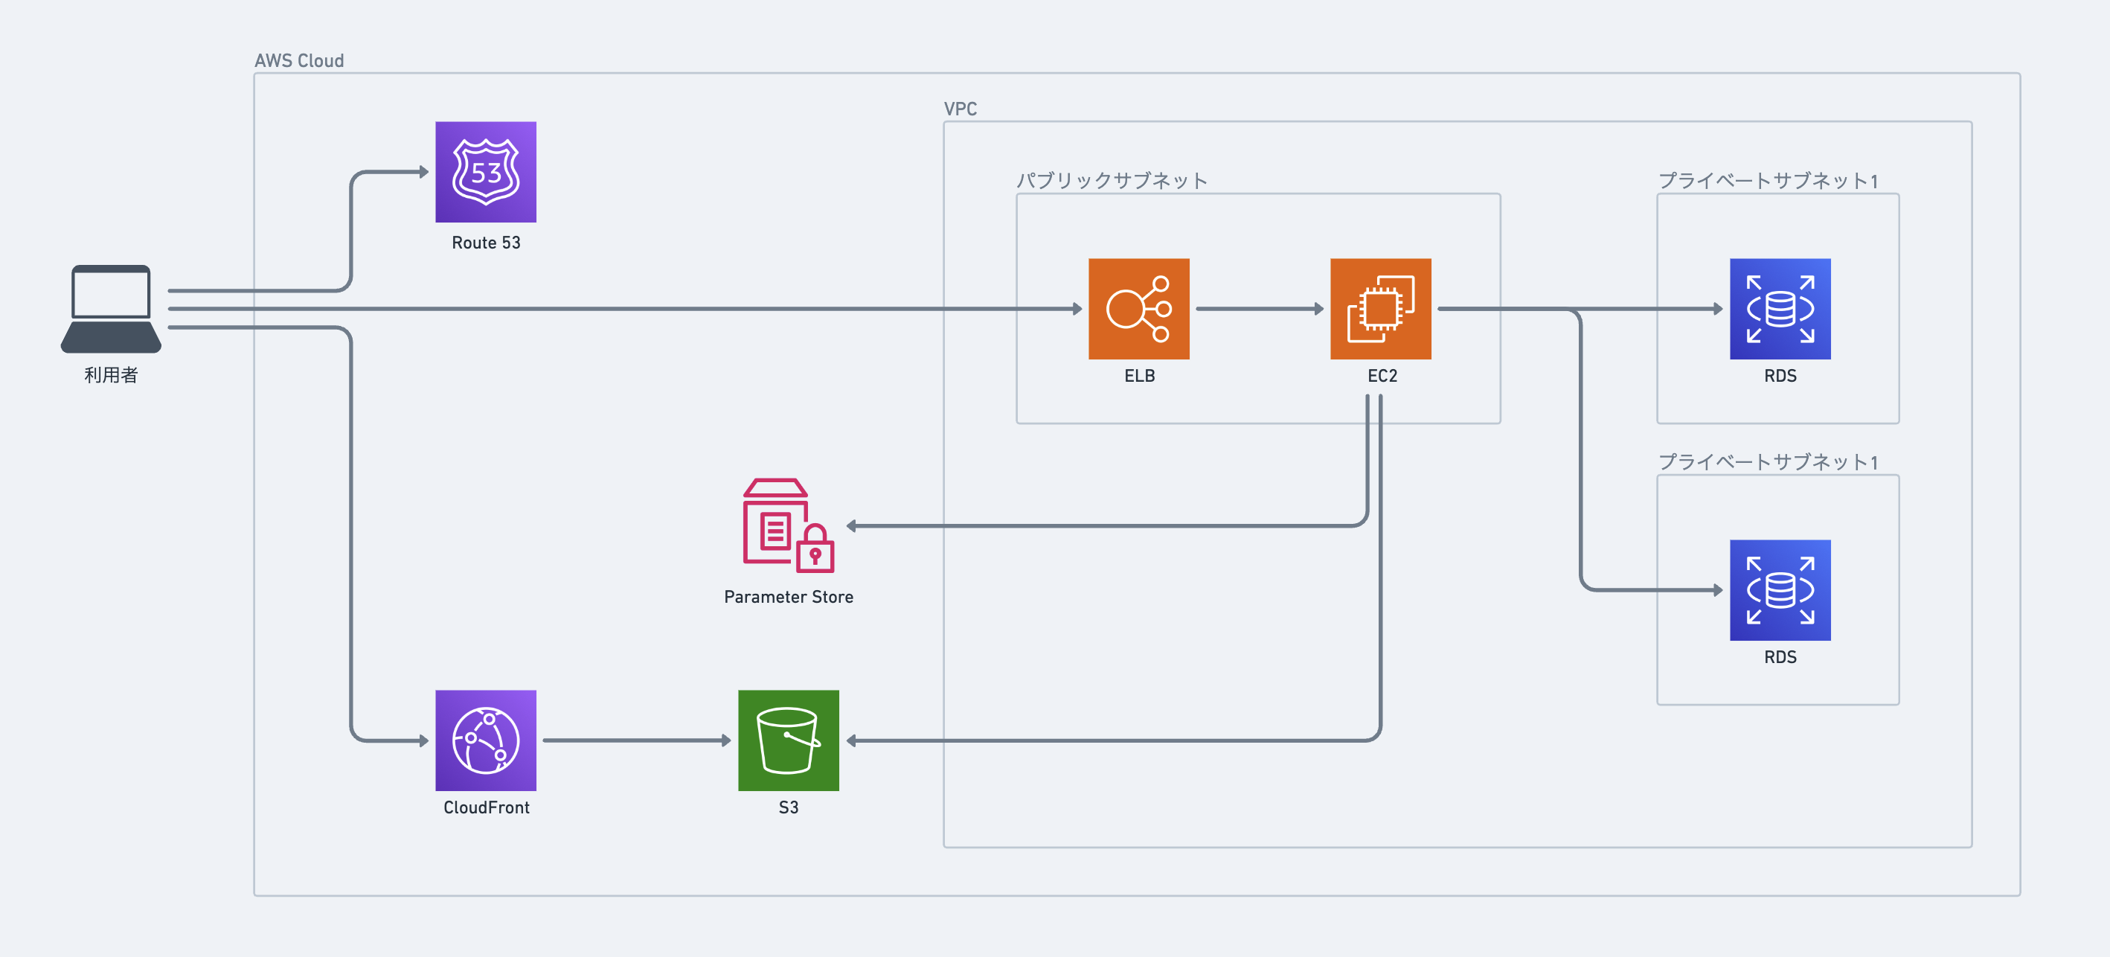Click the "VPC" group label
Viewport: 2110px width, 957px height.
960,109
